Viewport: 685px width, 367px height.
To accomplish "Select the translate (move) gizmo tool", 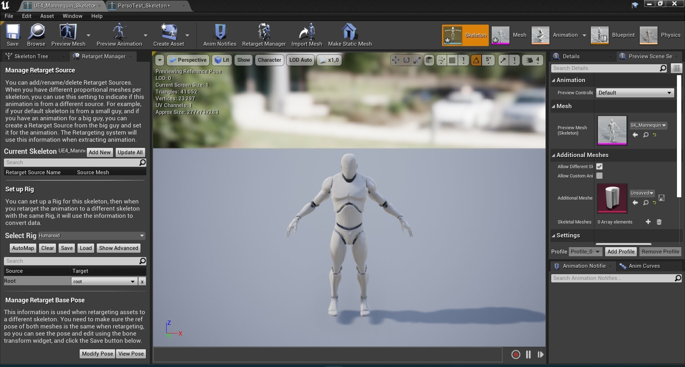I will pos(395,60).
